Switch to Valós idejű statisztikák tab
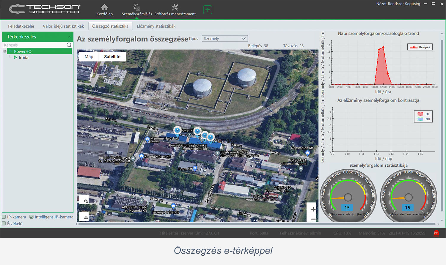The image size is (446, 265). pos(63,26)
